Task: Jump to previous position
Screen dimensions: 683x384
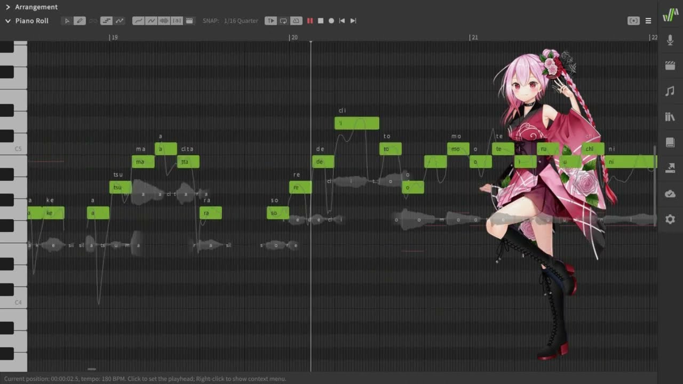Action: pyautogui.click(x=342, y=21)
